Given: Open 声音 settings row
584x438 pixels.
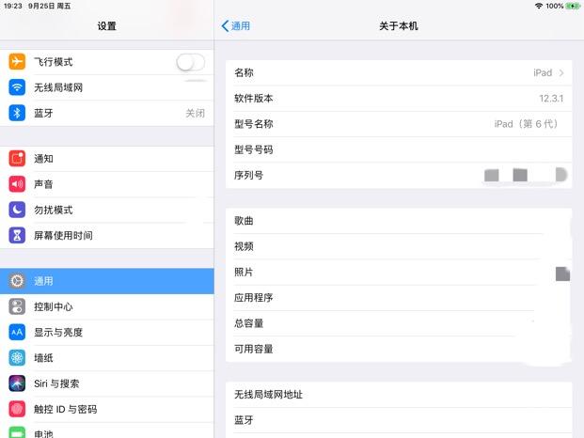Looking at the screenshot, I should click(x=107, y=184).
